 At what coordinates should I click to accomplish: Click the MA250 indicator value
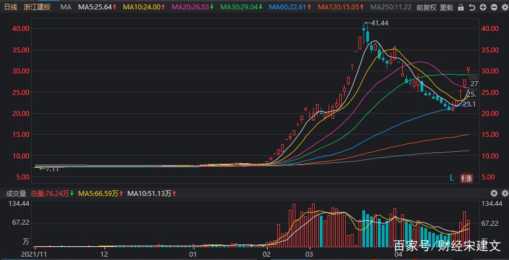click(391, 7)
